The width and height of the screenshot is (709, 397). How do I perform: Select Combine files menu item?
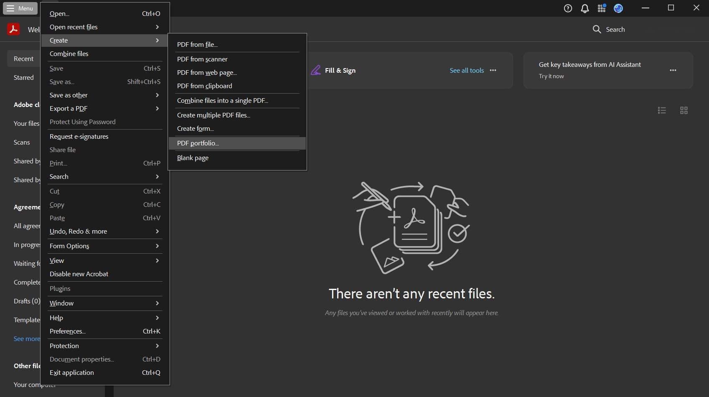(x=105, y=53)
